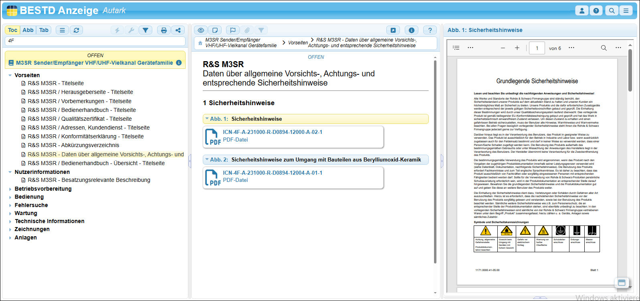640x301 pixels.
Task: Expand the Betriebsvorbereitung tree node
Action: click(10, 189)
